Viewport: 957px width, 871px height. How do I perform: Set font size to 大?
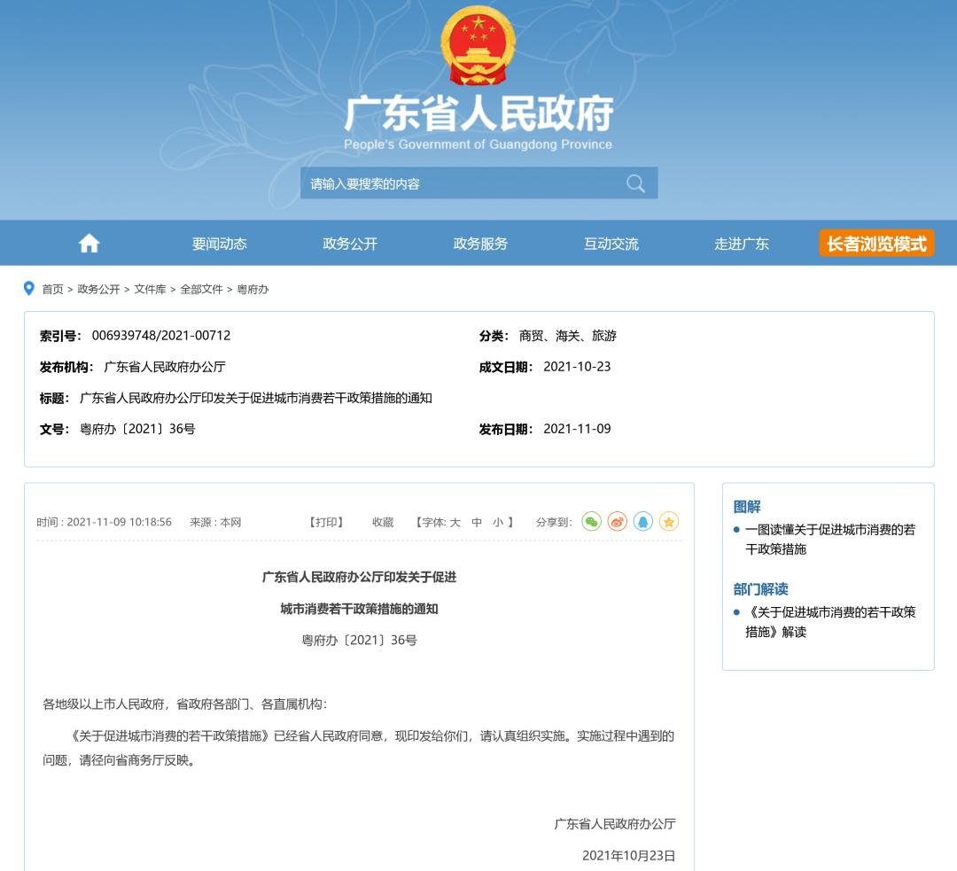(455, 523)
